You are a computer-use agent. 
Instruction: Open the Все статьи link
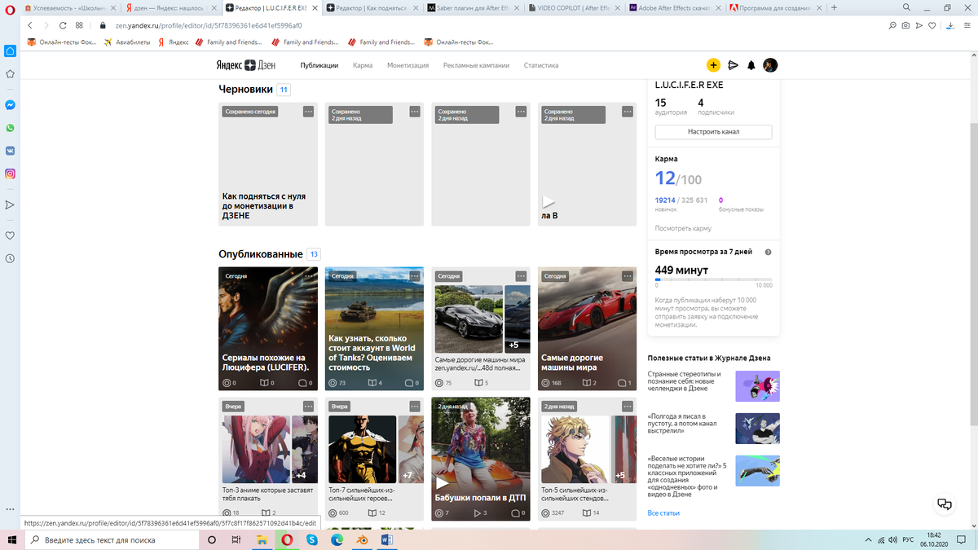click(663, 513)
